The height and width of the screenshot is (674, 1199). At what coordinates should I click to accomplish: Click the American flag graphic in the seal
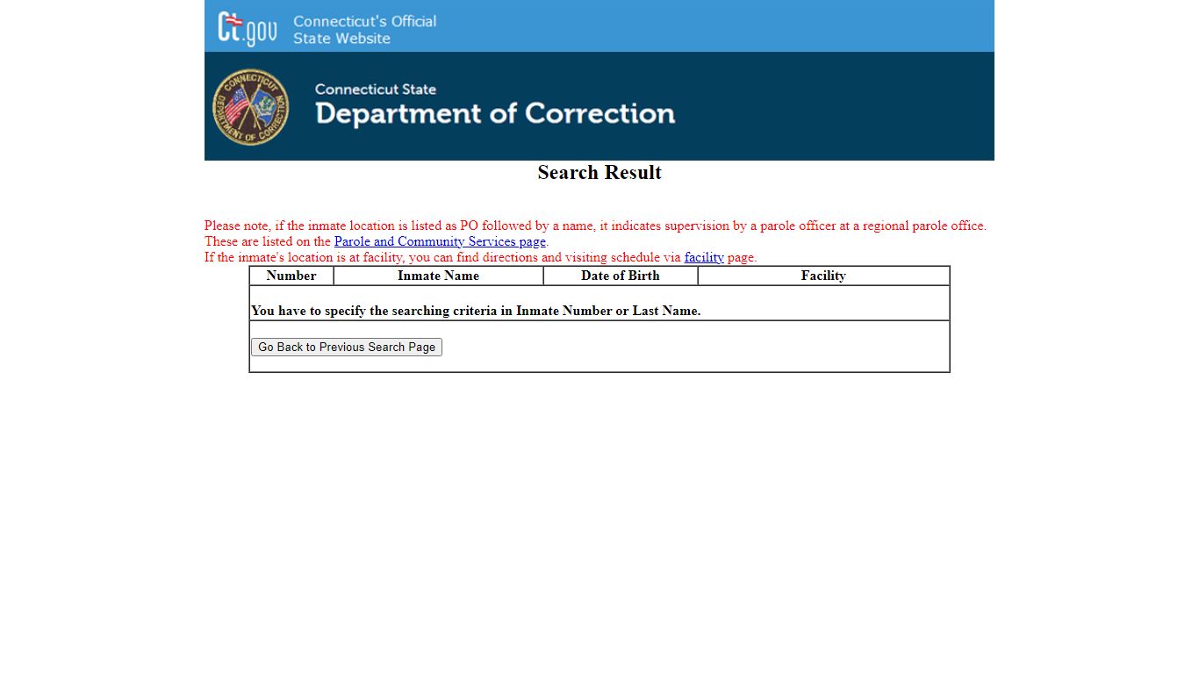pyautogui.click(x=239, y=105)
